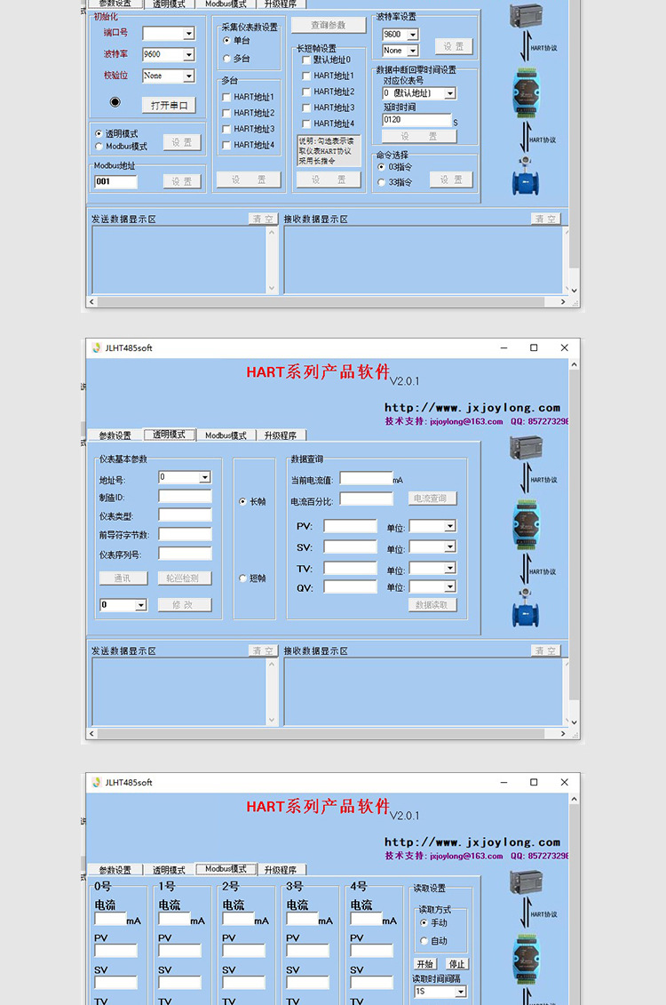This screenshot has height=1005, width=666.
Task: Switch 读取方式 to 手动
Action: click(x=424, y=922)
